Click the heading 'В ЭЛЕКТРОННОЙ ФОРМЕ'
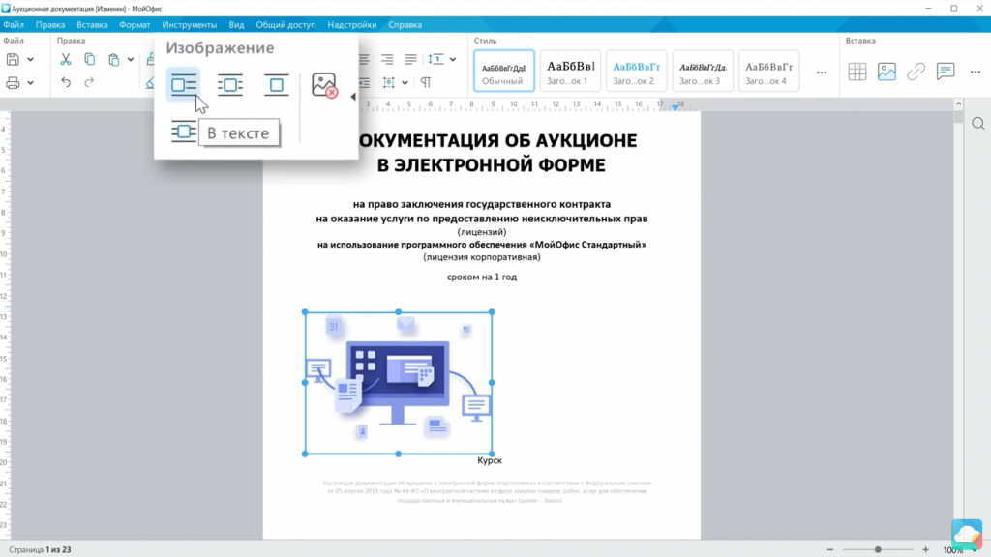The width and height of the screenshot is (991, 557). (x=491, y=164)
